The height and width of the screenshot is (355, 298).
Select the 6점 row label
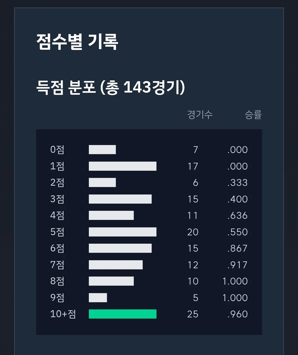pyautogui.click(x=57, y=248)
